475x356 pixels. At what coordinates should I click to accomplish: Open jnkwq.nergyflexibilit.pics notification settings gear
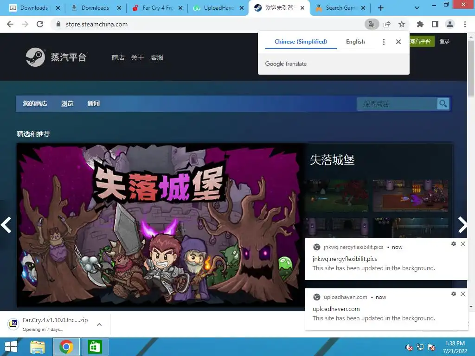pyautogui.click(x=454, y=244)
